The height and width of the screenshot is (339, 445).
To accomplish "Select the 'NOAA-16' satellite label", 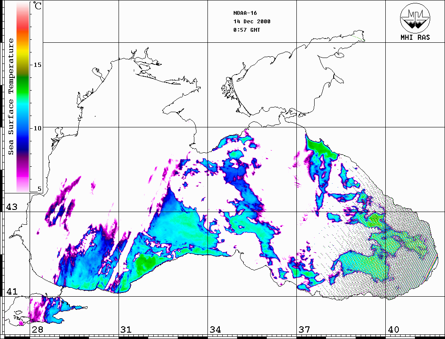I will tap(245, 13).
